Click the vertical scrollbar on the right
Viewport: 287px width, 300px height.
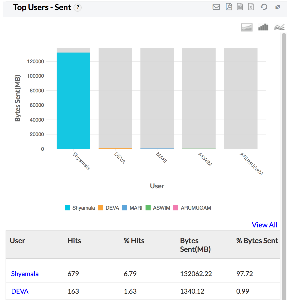click(284, 152)
